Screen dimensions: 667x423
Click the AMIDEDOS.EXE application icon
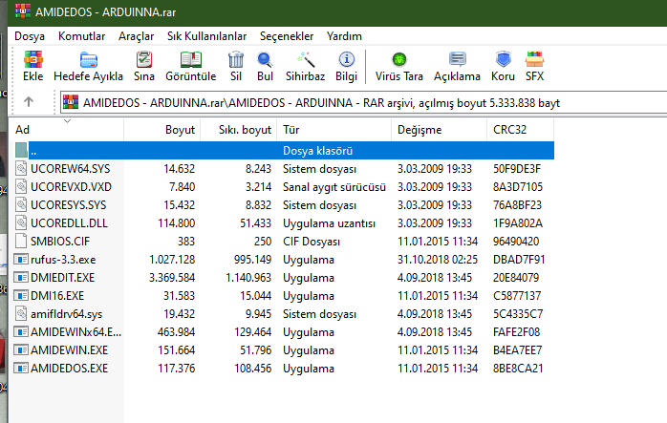tap(21, 369)
